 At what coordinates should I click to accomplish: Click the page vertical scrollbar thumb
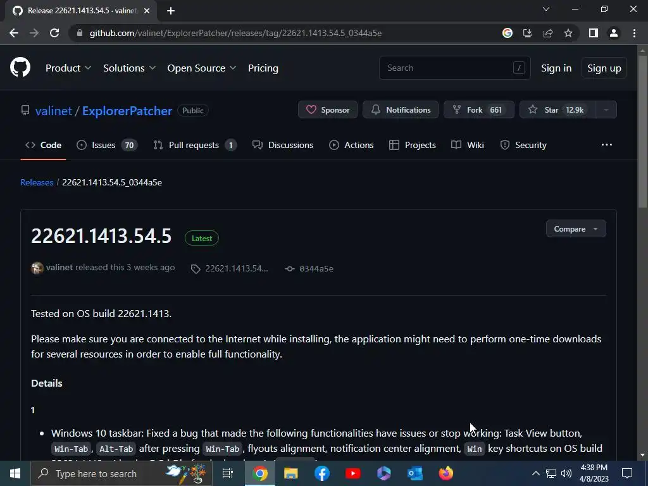point(642,131)
